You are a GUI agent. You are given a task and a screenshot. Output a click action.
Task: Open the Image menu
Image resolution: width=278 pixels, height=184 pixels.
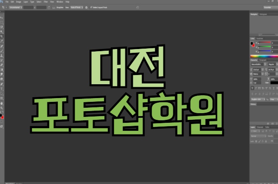[18, 2]
